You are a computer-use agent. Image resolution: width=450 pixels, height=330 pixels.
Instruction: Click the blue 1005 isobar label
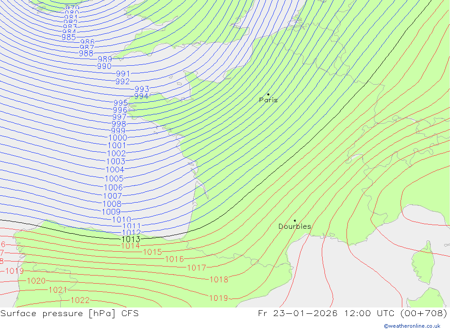(114, 179)
